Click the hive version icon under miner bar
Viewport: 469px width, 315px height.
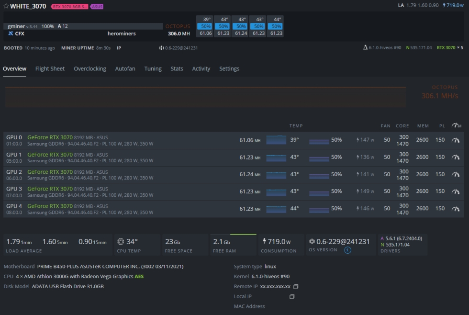click(x=162, y=48)
